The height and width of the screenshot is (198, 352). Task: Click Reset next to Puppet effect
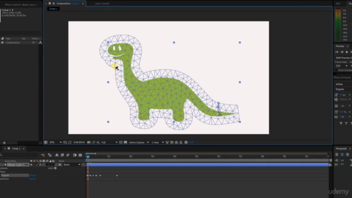33,175
